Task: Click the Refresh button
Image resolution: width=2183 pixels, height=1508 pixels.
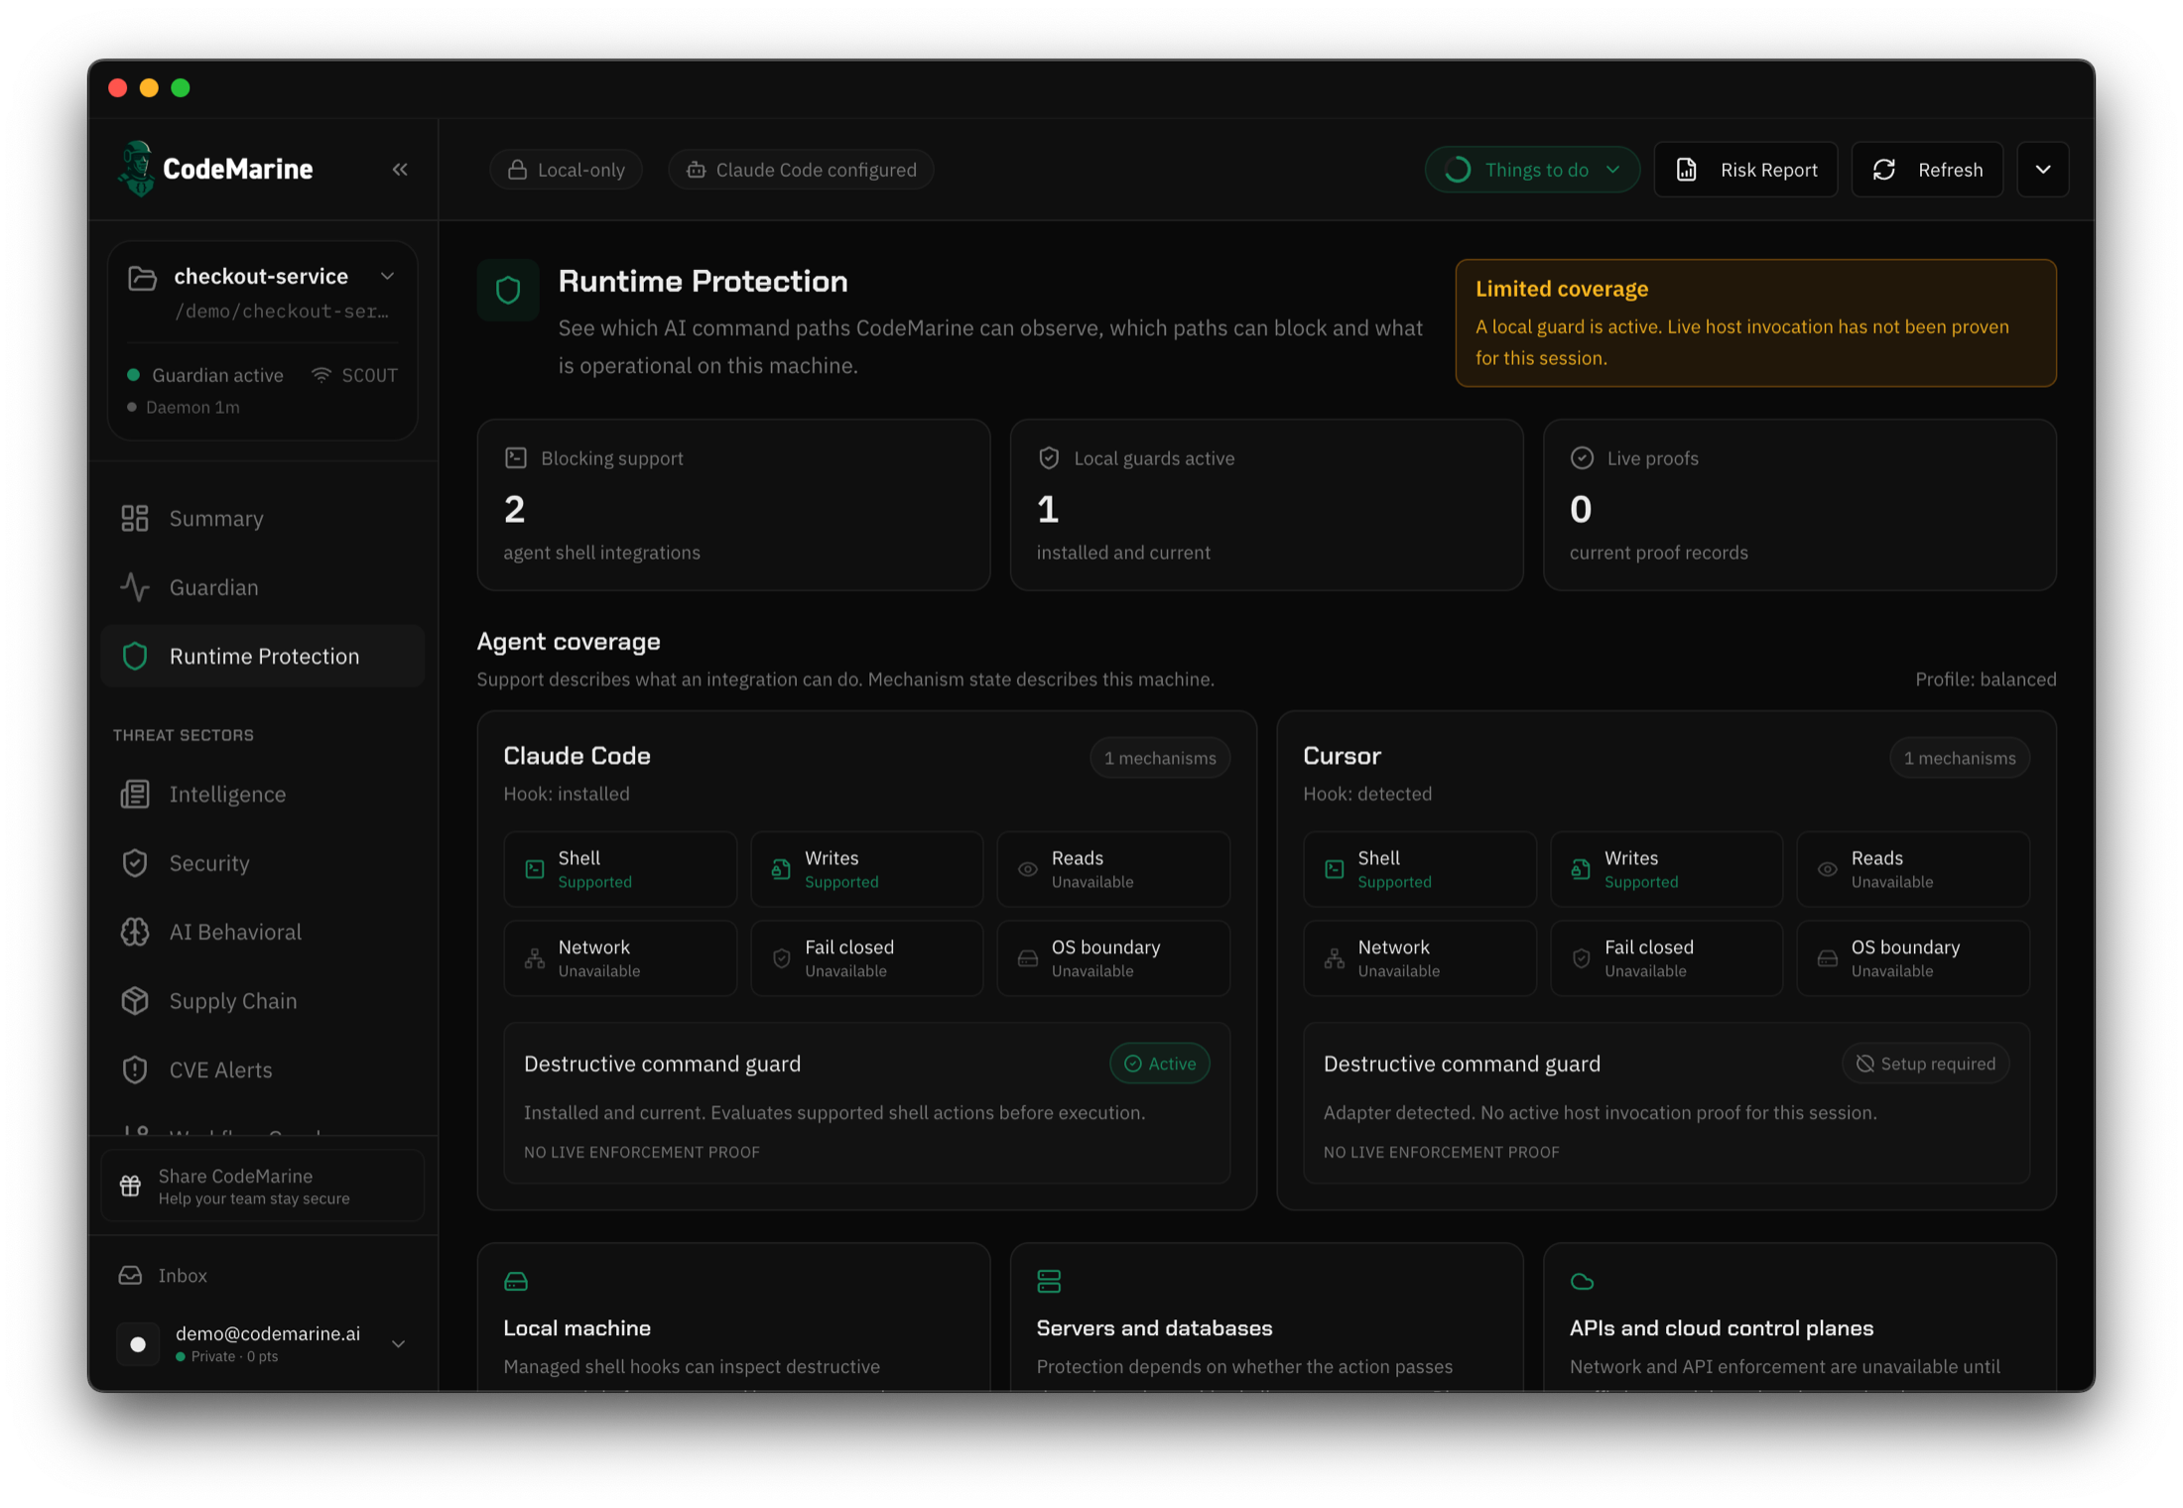Action: pyautogui.click(x=1927, y=170)
